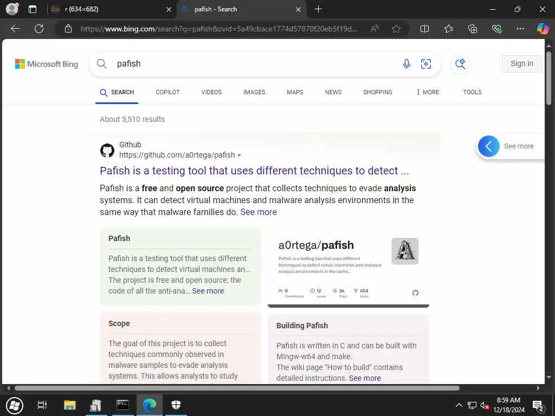555x416 pixels.
Task: Open Favorites list icon in toolbar
Action: [x=449, y=29]
